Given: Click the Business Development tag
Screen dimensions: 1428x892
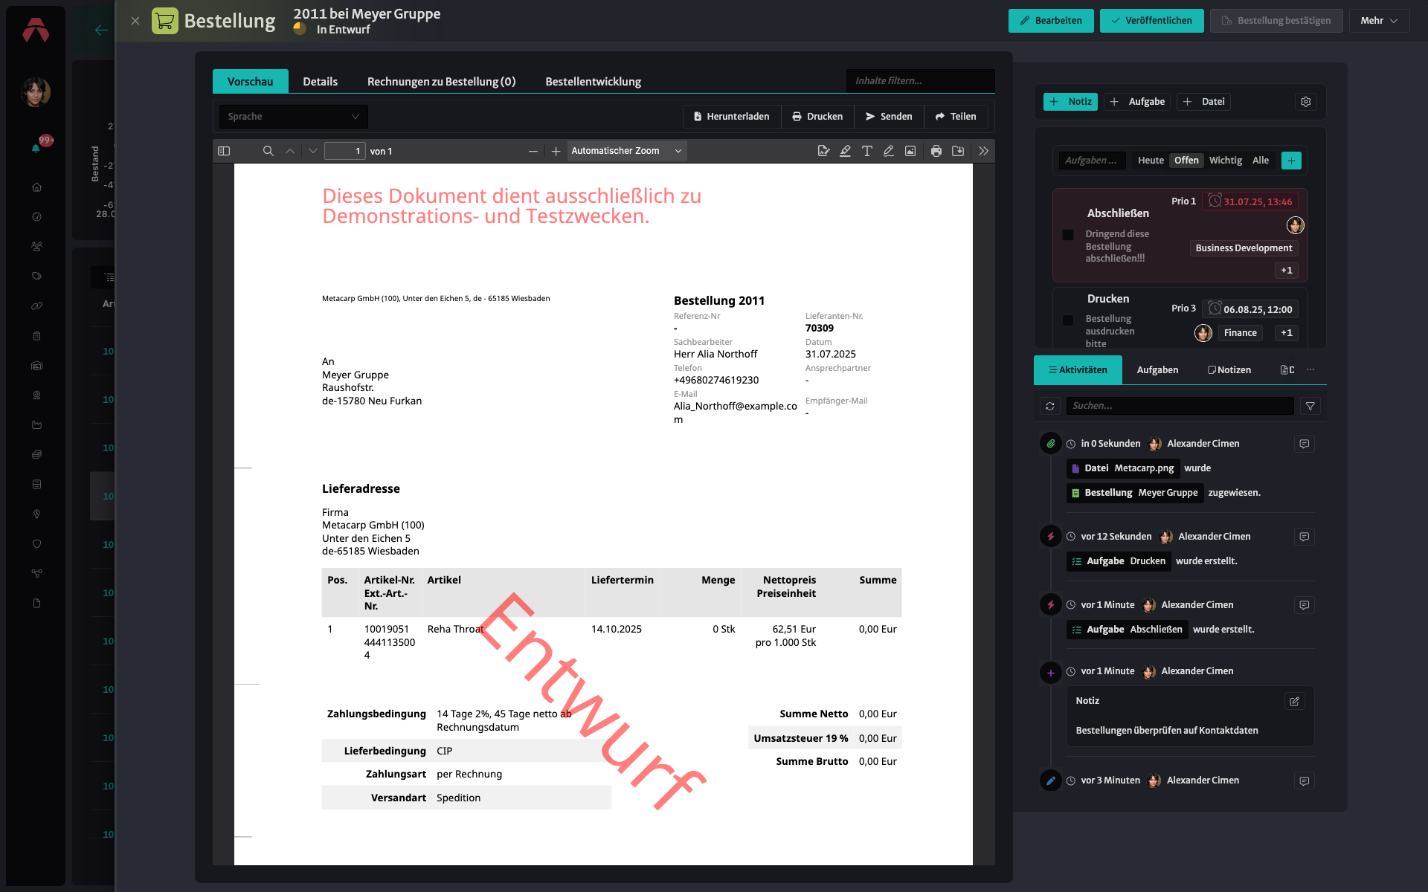Looking at the screenshot, I should (1244, 248).
